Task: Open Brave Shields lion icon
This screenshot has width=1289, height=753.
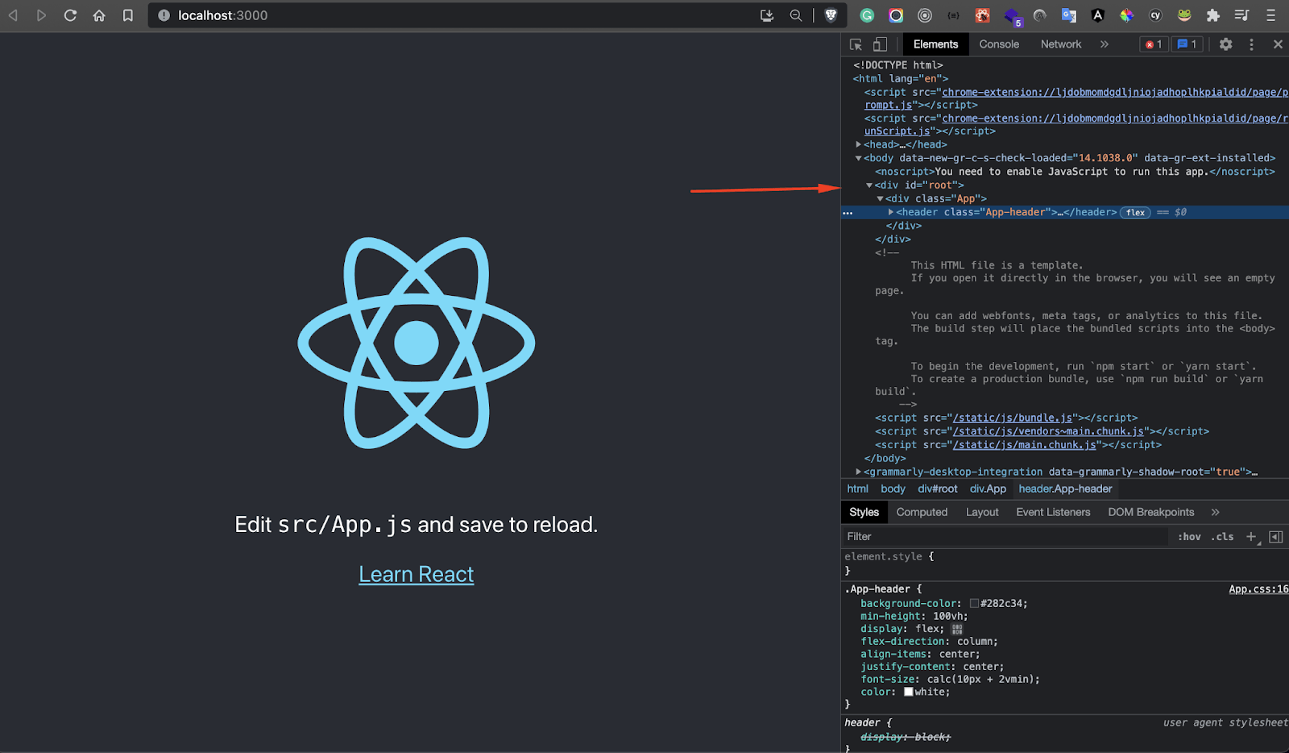Action: (831, 15)
